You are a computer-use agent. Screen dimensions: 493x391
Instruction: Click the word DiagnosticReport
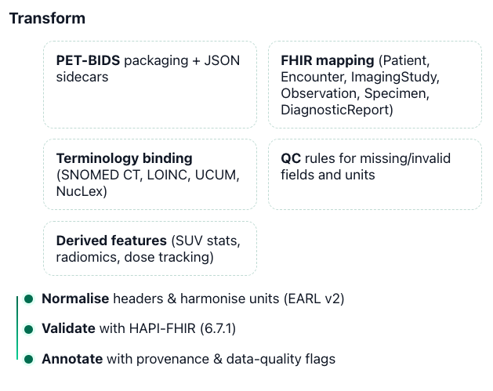[336, 110]
